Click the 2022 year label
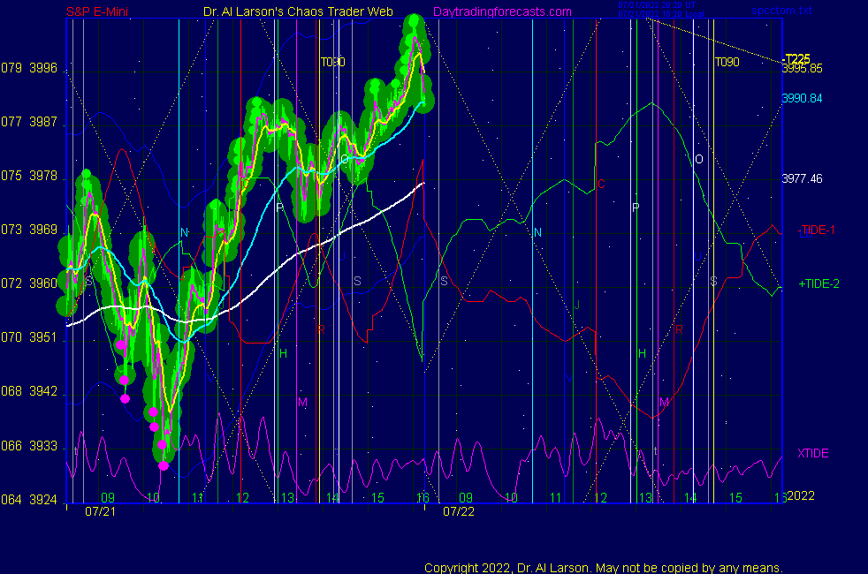This screenshot has height=574, width=868. pyautogui.click(x=801, y=495)
